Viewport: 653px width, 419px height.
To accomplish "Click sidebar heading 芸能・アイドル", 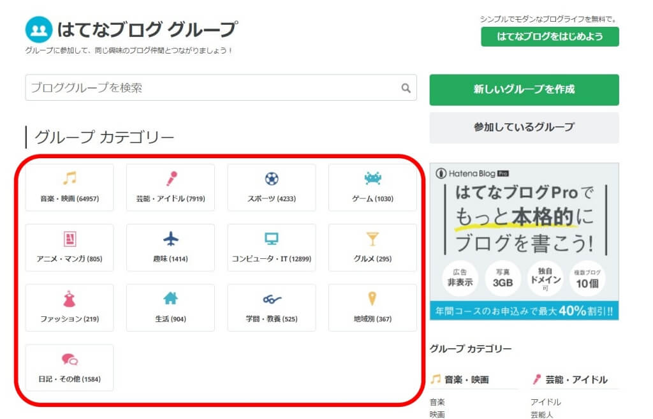I will tap(576, 379).
